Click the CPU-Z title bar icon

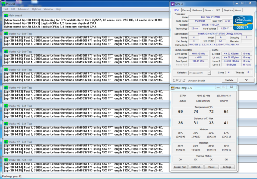tap(173, 4)
